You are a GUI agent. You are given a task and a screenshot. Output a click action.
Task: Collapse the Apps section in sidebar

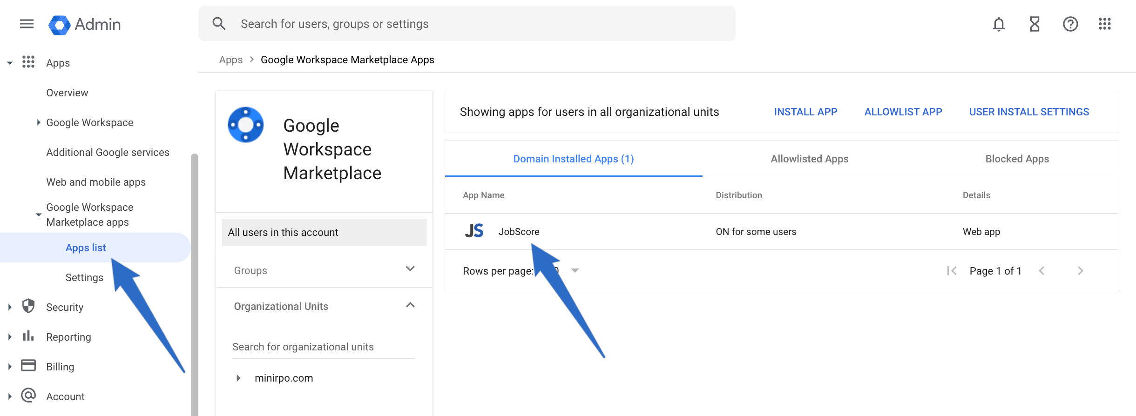click(x=9, y=63)
